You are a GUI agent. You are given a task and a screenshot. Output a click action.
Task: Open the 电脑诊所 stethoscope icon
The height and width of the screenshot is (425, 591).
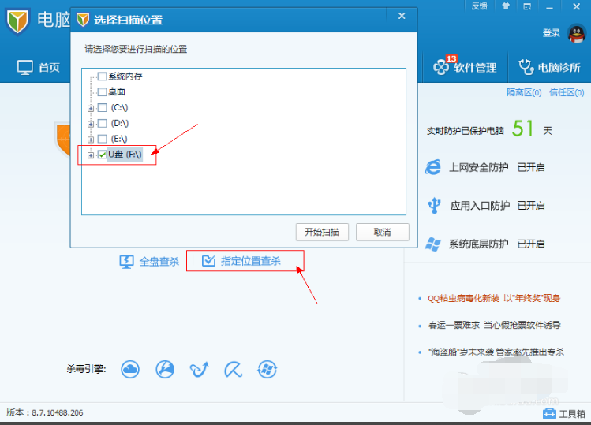pos(526,67)
